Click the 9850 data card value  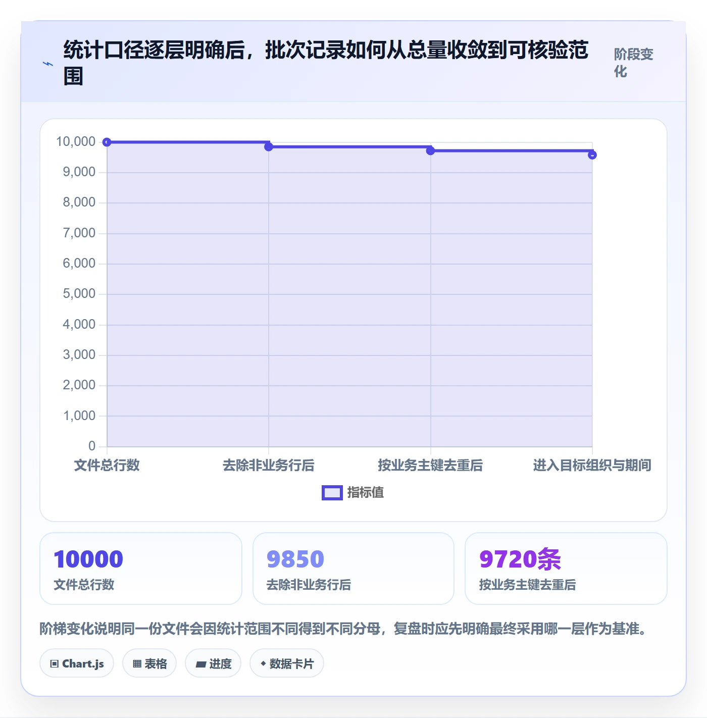(295, 559)
